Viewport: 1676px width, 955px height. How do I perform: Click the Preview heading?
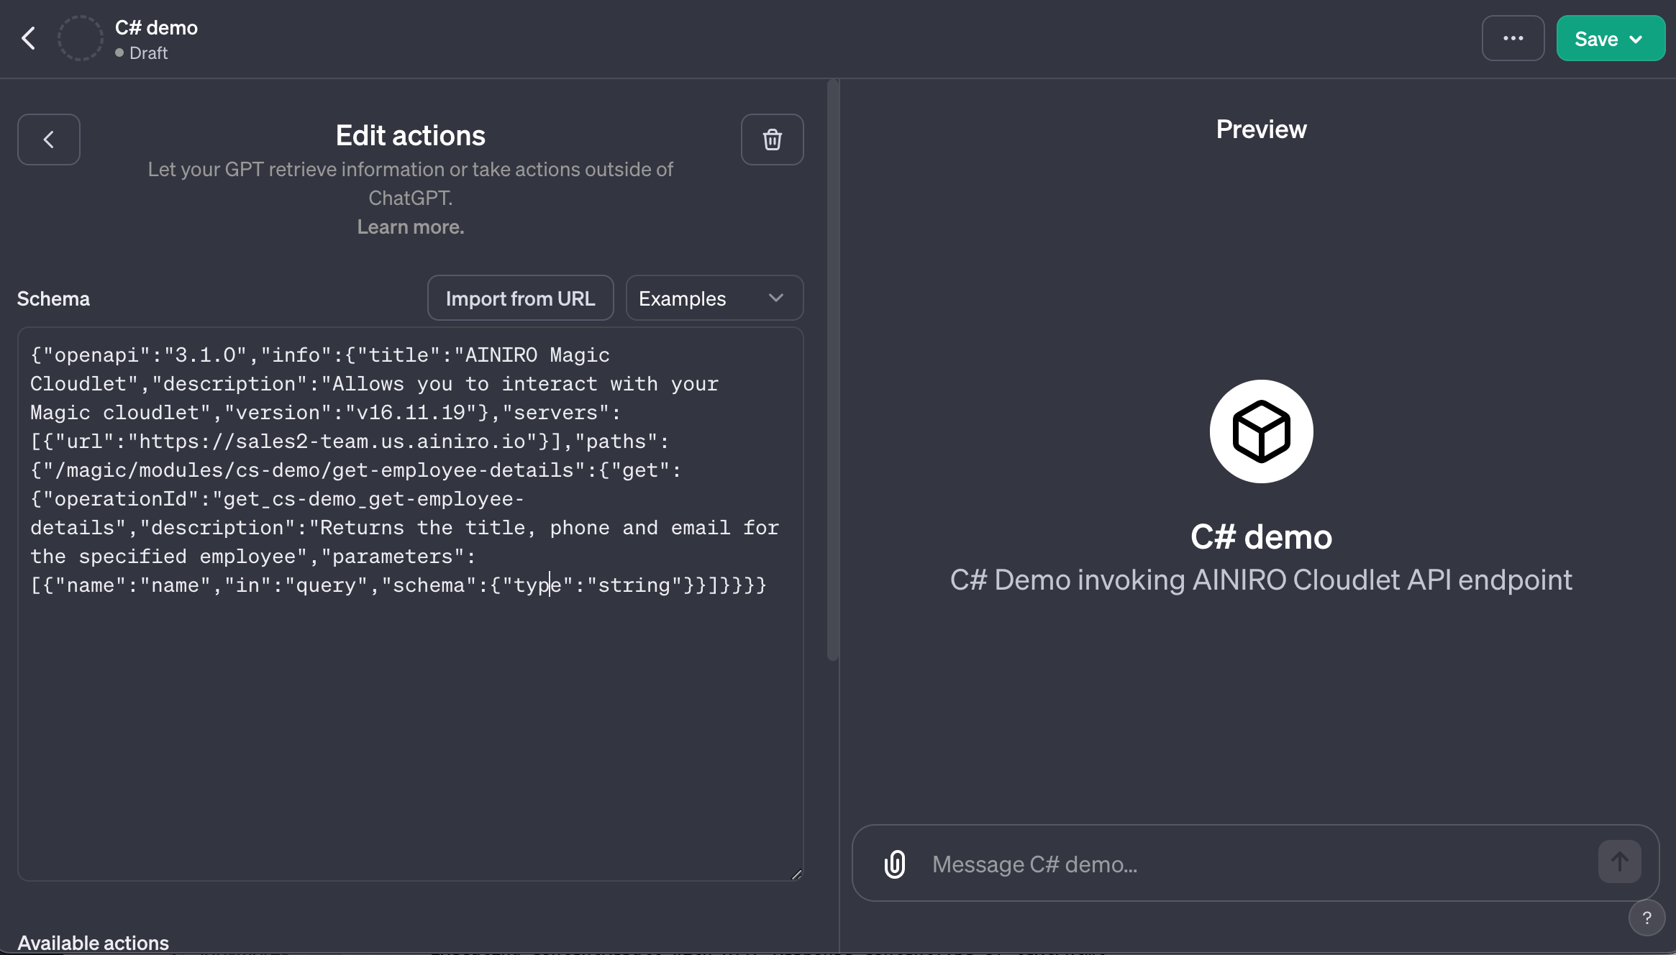[1262, 129]
